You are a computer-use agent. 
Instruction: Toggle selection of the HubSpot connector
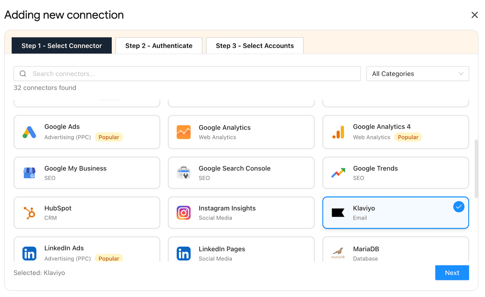87,213
